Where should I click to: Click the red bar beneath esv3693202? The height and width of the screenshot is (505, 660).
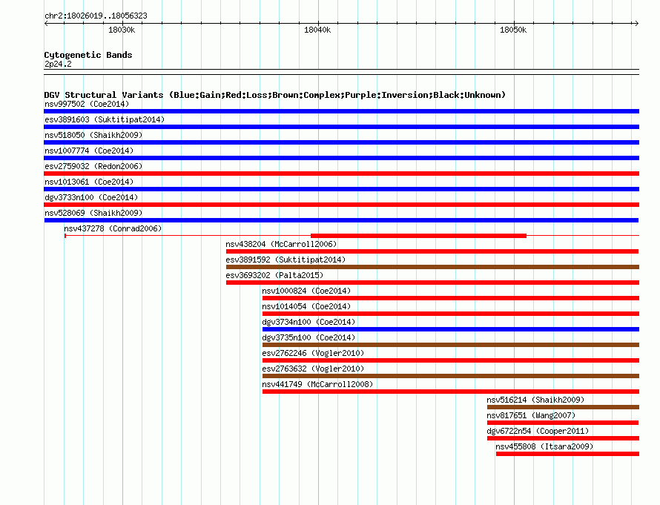432,283
